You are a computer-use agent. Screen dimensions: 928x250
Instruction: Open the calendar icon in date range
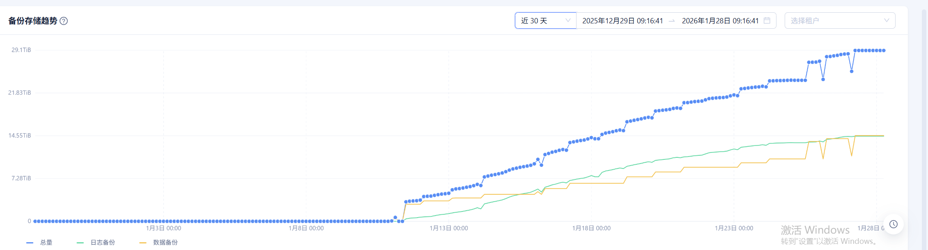click(x=767, y=20)
